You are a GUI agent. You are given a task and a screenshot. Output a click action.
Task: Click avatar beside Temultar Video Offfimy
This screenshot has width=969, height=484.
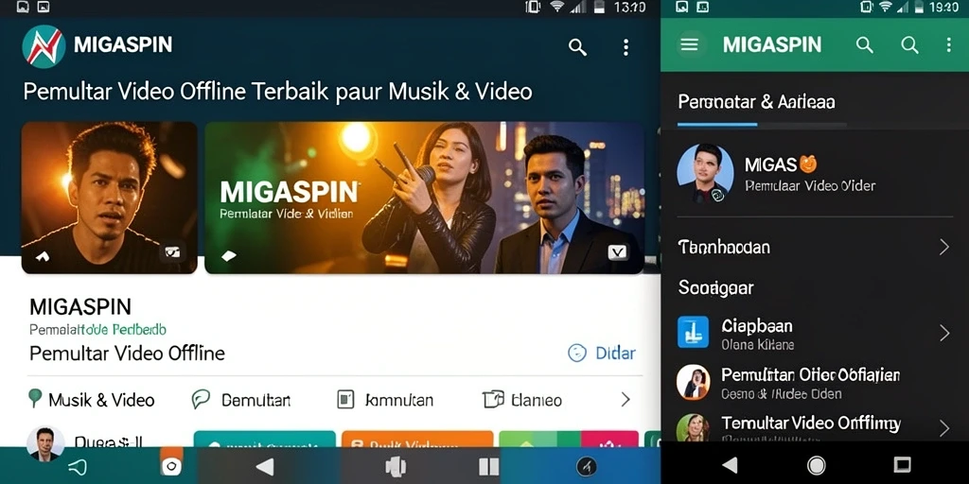(x=693, y=427)
